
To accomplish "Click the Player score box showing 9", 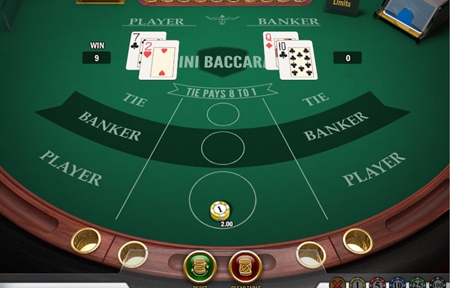I will coord(96,58).
